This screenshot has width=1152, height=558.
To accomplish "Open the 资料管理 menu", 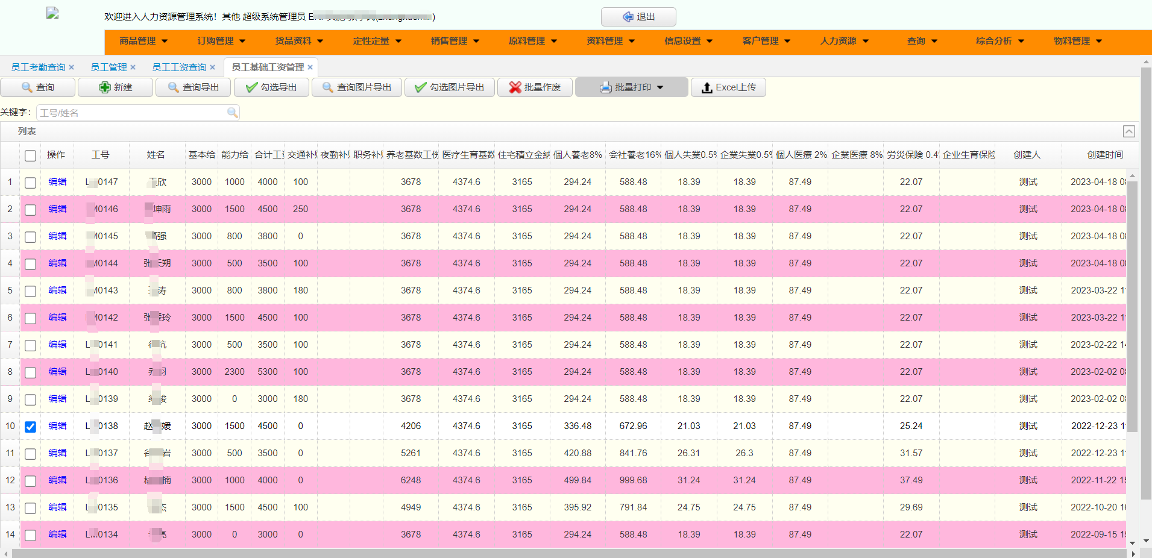I will (x=610, y=41).
